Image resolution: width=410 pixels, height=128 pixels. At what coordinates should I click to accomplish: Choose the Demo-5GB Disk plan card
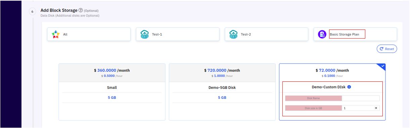tap(222, 92)
